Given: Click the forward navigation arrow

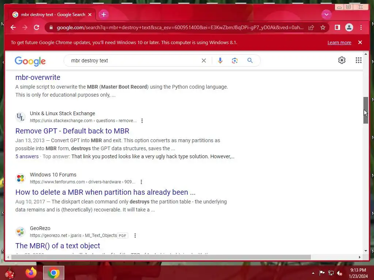Looking at the screenshot, I should pyautogui.click(x=25, y=27).
